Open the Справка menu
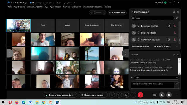The image size is (187, 105). click(x=108, y=7)
